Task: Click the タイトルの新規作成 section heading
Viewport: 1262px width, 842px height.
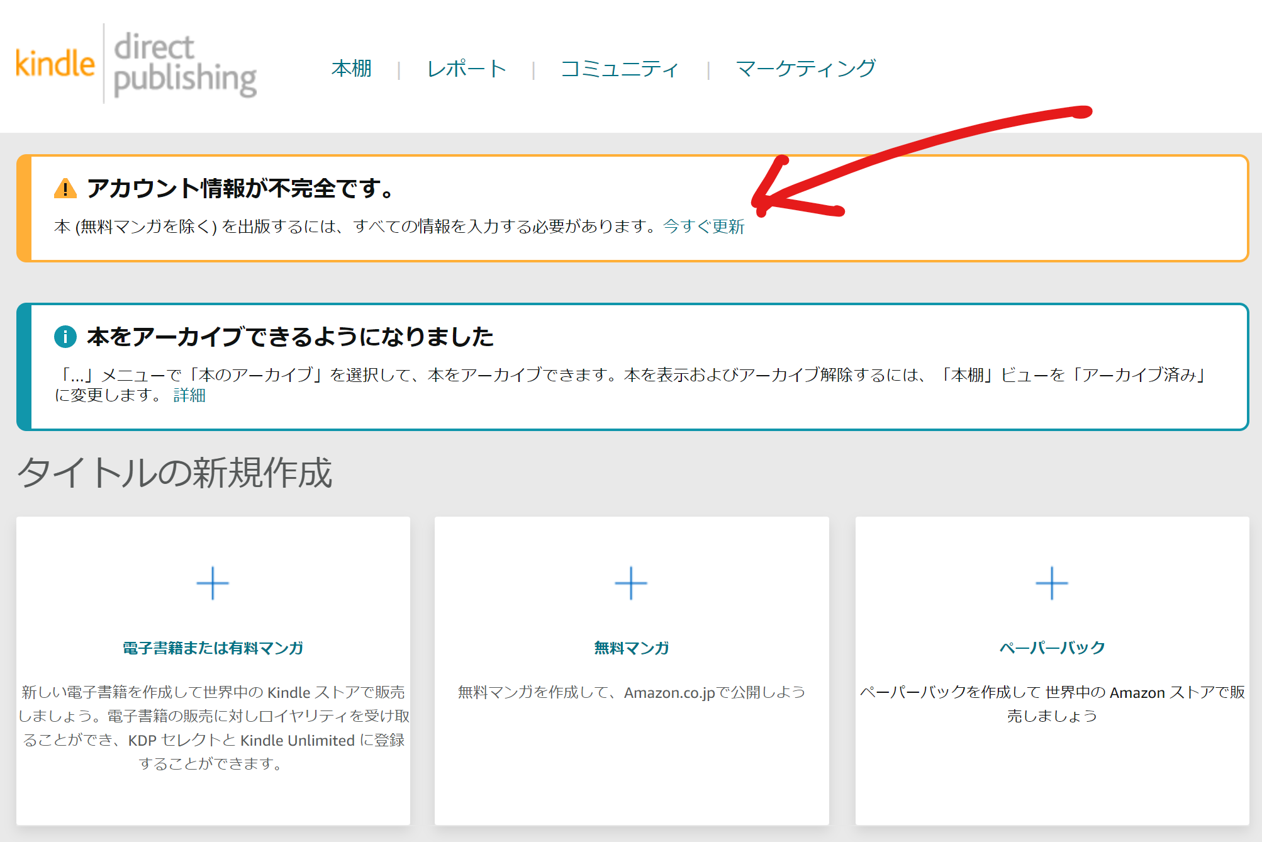Action: [174, 473]
